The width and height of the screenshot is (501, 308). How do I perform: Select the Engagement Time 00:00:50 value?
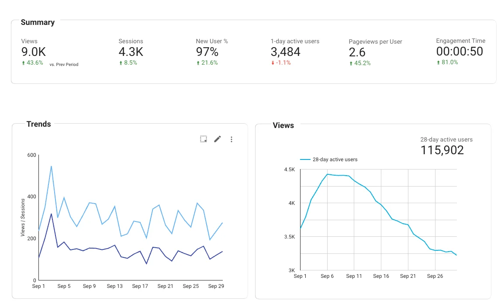coord(460,52)
